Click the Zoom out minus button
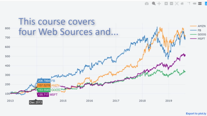The width and height of the screenshot is (207, 116). 171,4
